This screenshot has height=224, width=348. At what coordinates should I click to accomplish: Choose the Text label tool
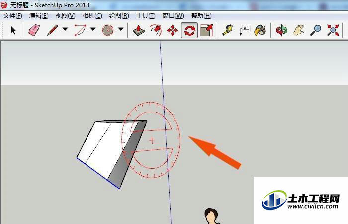(x=245, y=30)
